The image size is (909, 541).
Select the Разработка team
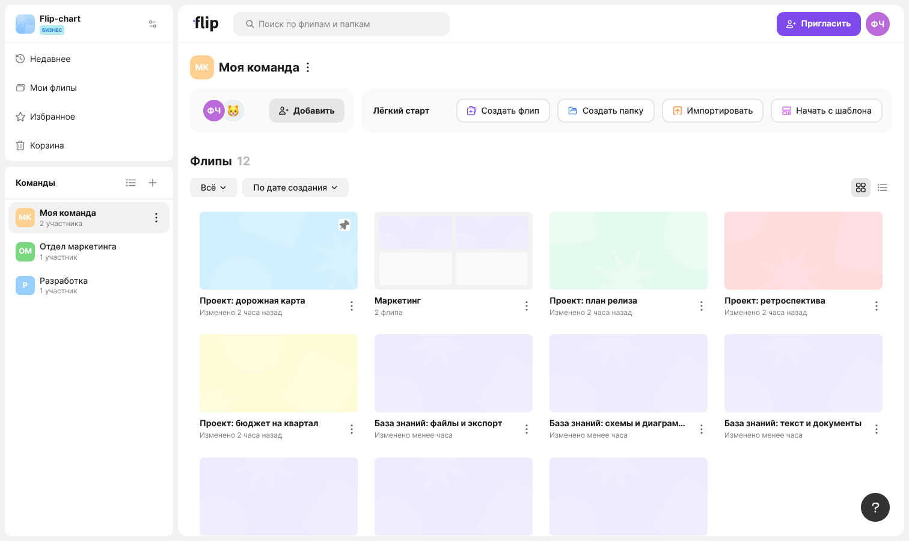click(x=89, y=286)
